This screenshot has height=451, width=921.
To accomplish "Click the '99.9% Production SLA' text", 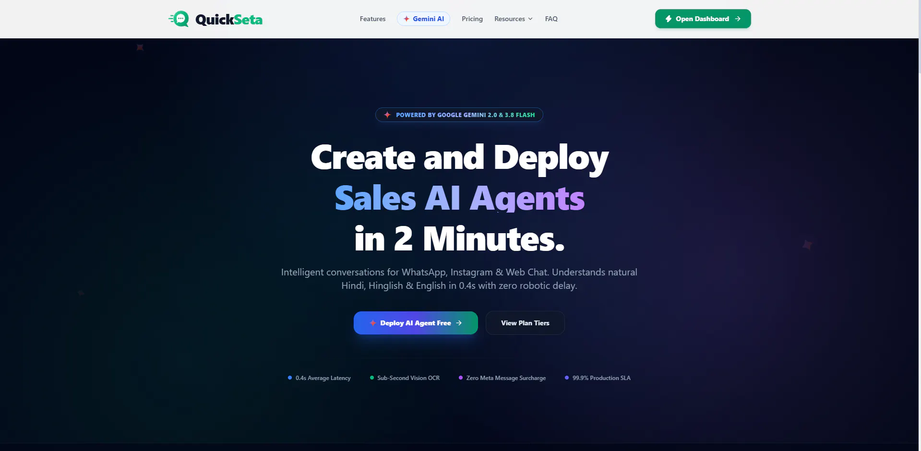I will point(601,378).
